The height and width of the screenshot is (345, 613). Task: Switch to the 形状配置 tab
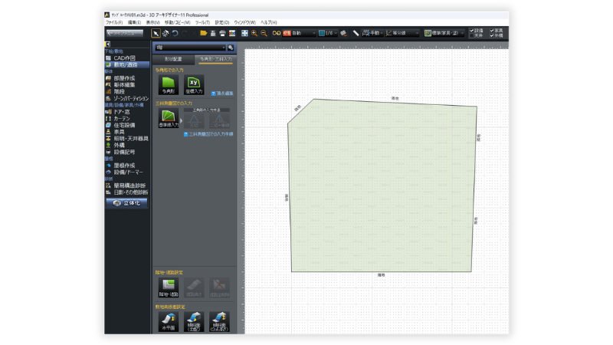(x=173, y=58)
